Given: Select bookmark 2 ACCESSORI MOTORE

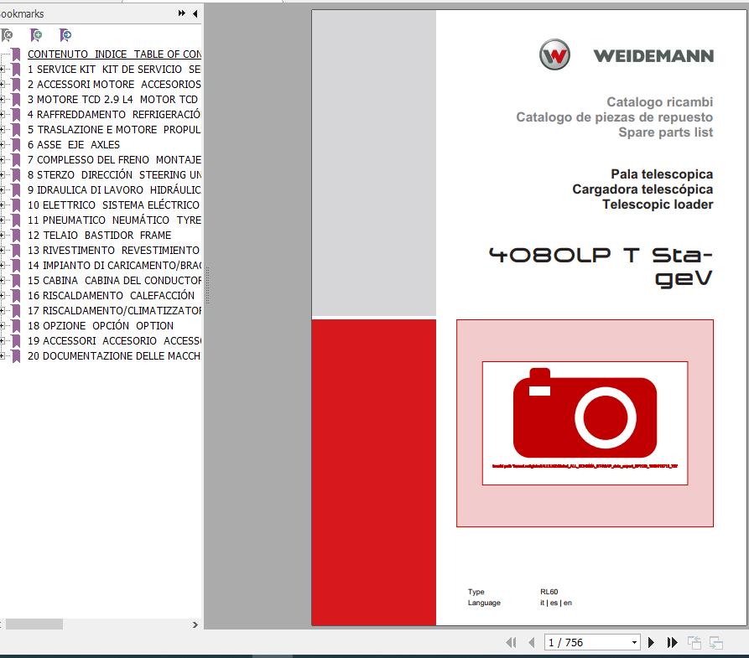Looking at the screenshot, I should click(114, 84).
